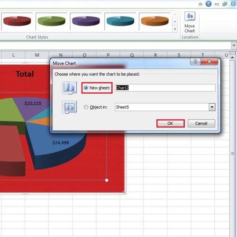Select the Object in radio button
Image resolution: width=237 pixels, height=237 pixels.
pos(86,107)
